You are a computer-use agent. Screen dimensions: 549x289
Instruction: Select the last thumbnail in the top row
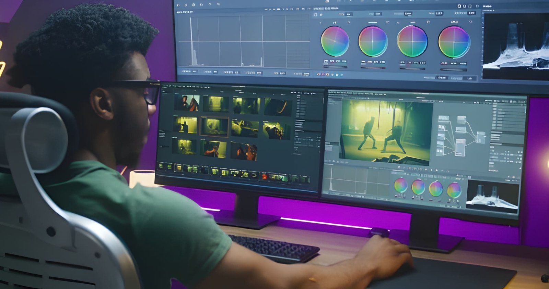click(x=278, y=107)
